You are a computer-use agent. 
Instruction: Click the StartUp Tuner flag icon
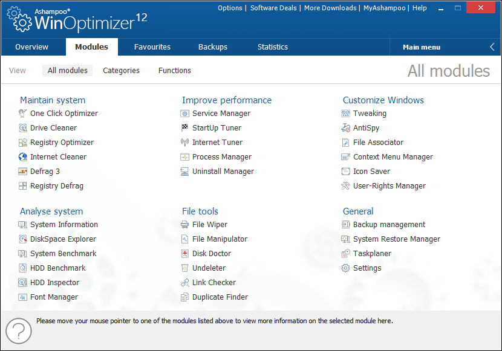pyautogui.click(x=184, y=128)
